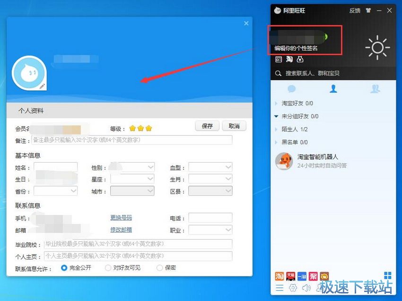Open the 星座 zodiac sign dropdown
The width and height of the screenshot is (402, 301).
point(132,179)
